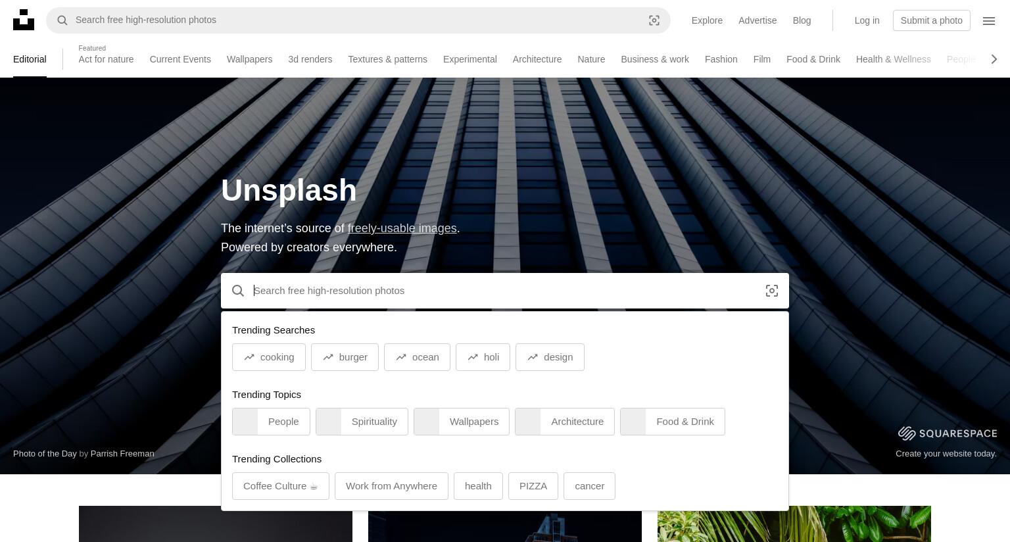Screen dimensions: 1010x542
Task: Select trending search ocean
Action: coord(417,357)
